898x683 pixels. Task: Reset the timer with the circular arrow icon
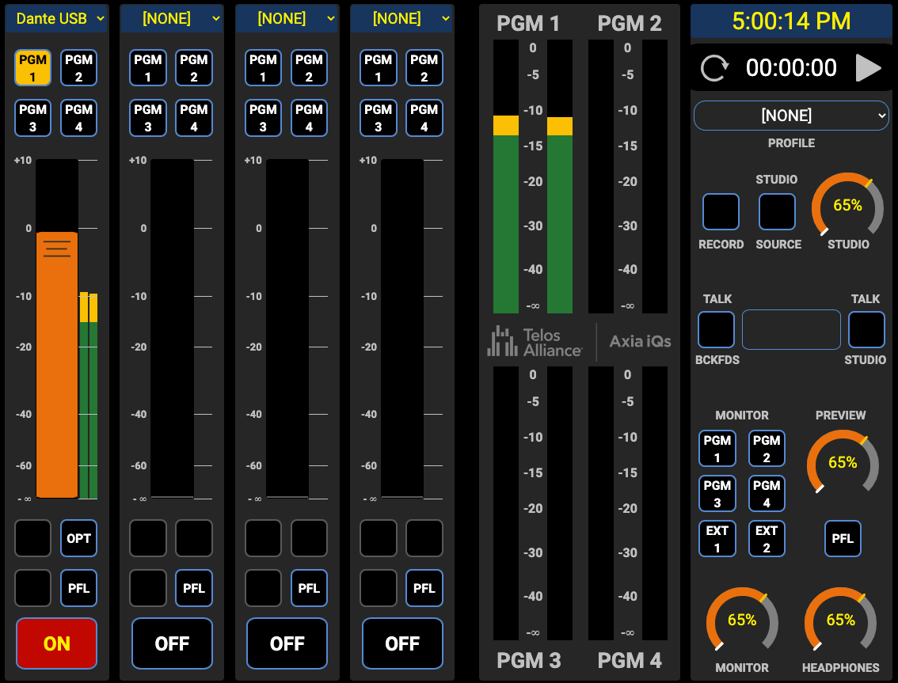tap(714, 68)
